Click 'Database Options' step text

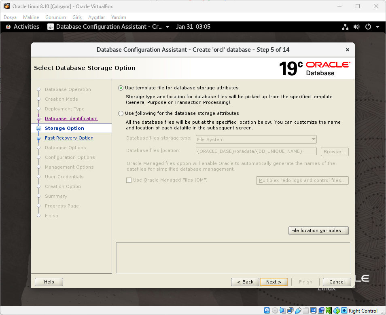pos(66,148)
